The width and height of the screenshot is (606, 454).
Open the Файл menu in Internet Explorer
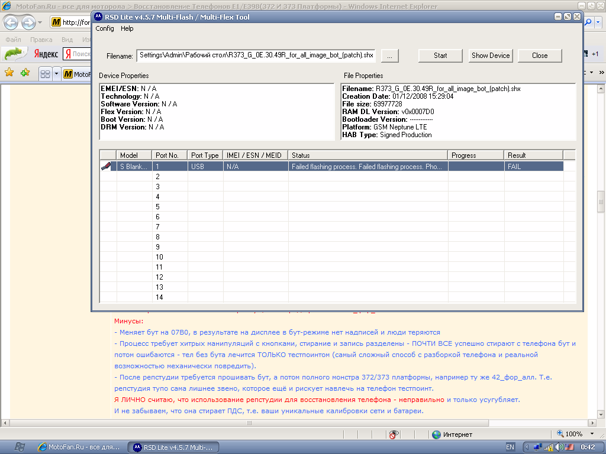point(13,40)
